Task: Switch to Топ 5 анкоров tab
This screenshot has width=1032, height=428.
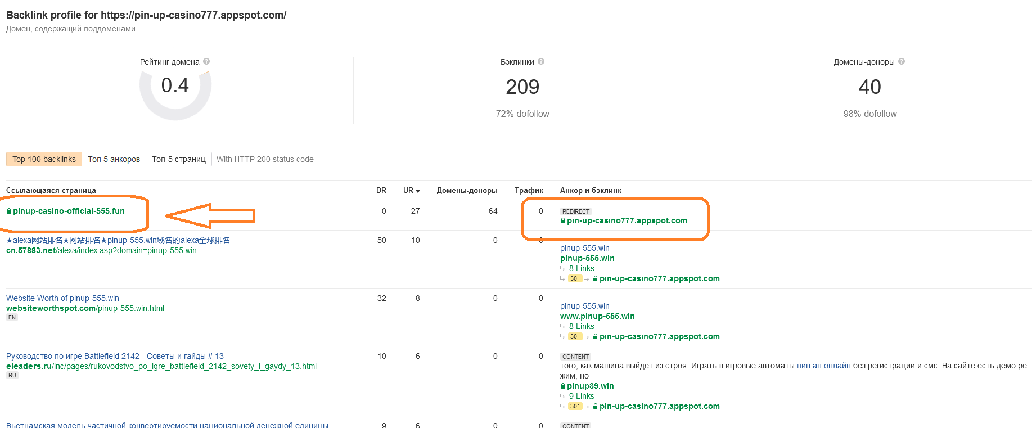Action: [114, 159]
